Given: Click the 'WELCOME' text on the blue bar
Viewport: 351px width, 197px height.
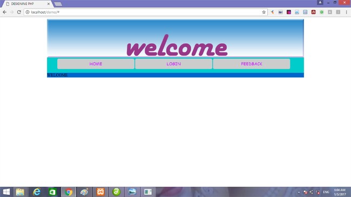Looking at the screenshot, I should coord(57,75).
